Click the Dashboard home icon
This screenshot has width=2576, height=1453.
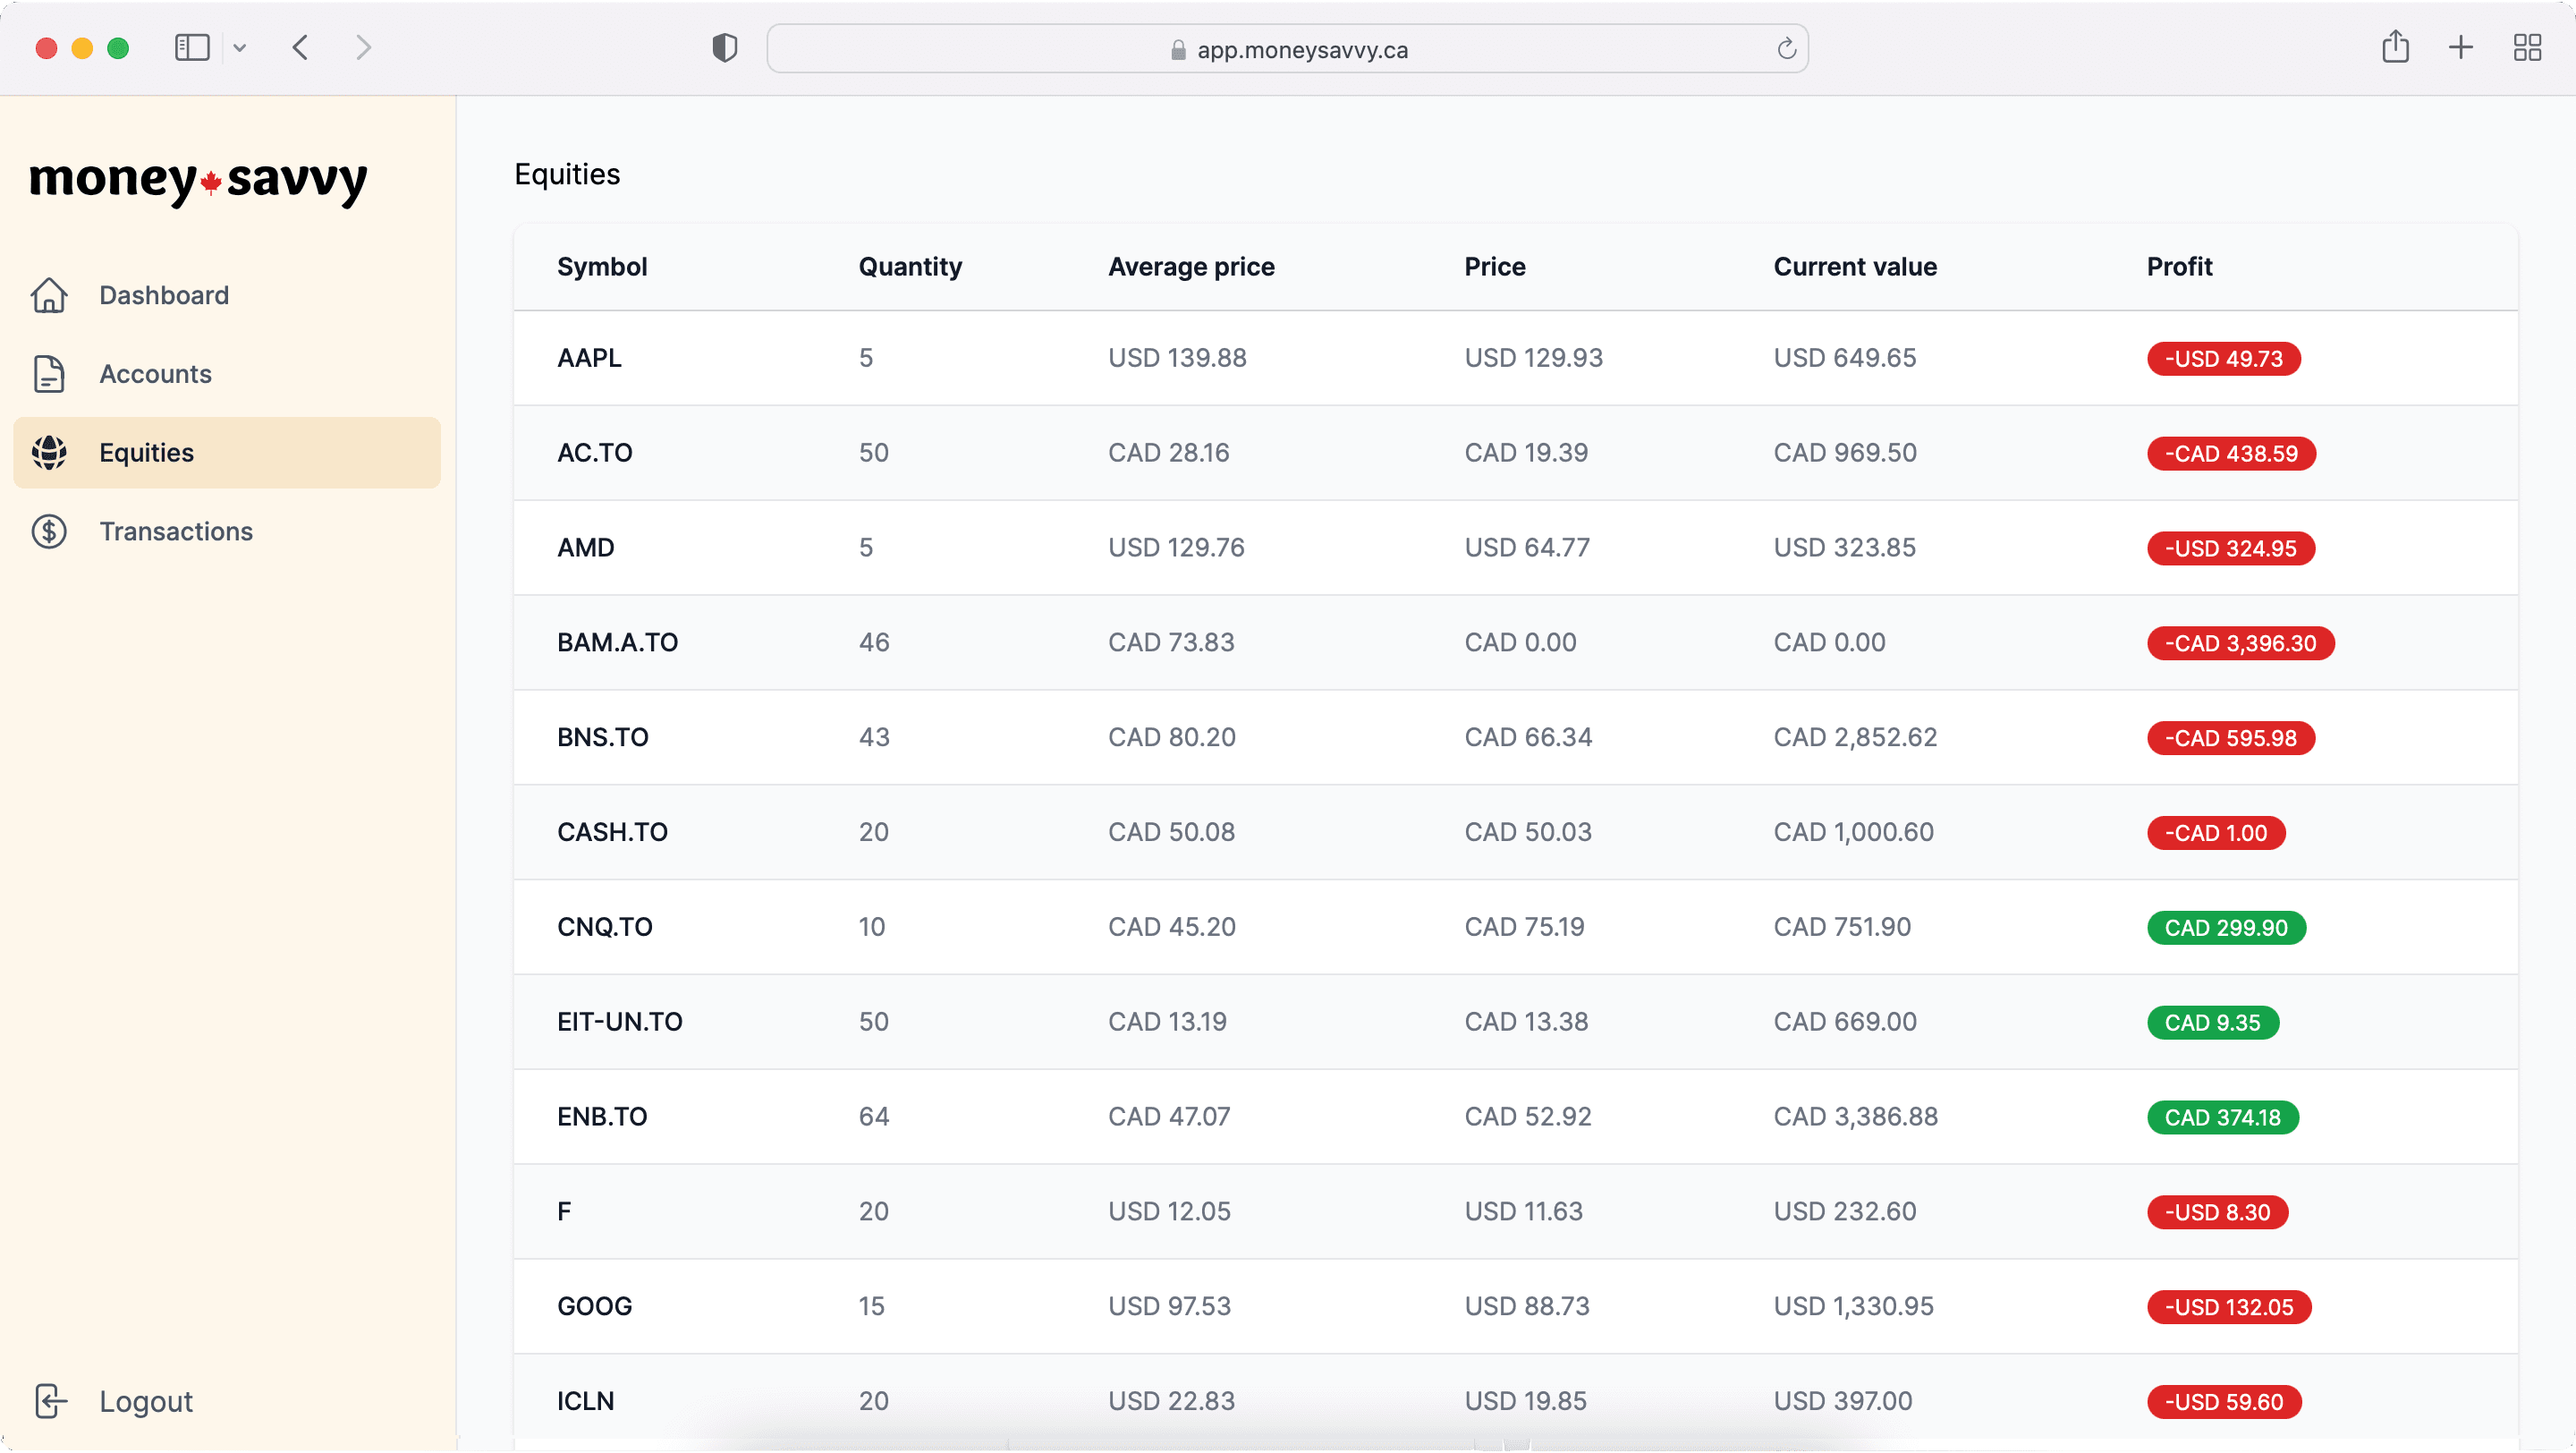pos(49,295)
